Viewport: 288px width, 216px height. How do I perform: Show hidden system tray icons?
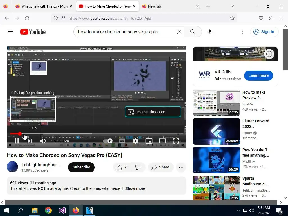238,210
